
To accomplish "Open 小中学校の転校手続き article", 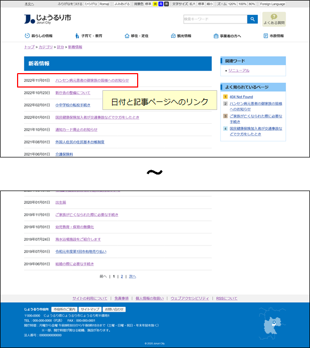I will (x=73, y=105).
